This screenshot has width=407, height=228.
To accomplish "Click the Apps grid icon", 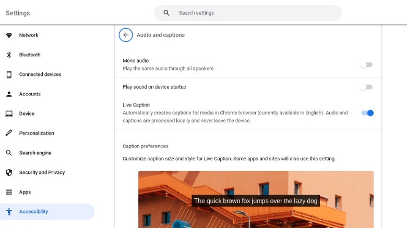I will [x=9, y=192].
